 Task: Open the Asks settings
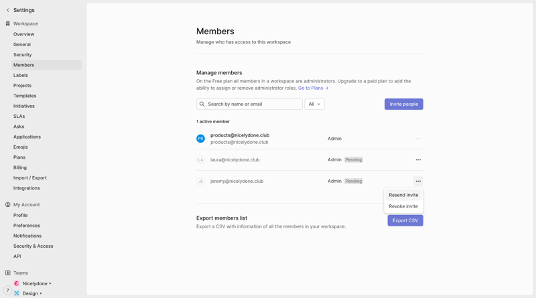tap(46, 127)
